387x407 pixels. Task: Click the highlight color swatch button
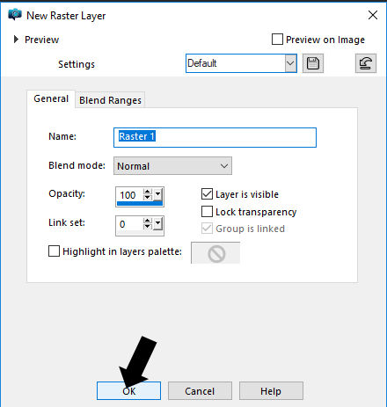pos(215,252)
